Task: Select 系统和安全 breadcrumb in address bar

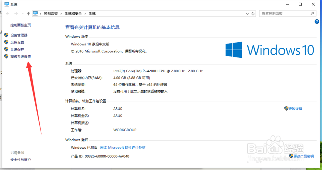Action: tap(73, 14)
